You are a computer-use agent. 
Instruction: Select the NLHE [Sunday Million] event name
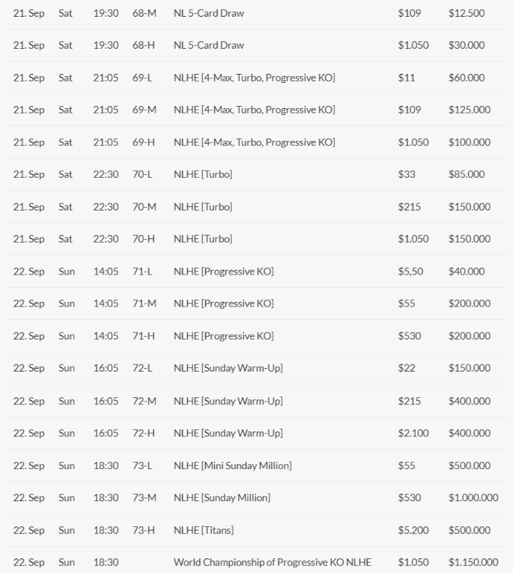pyautogui.click(x=222, y=498)
